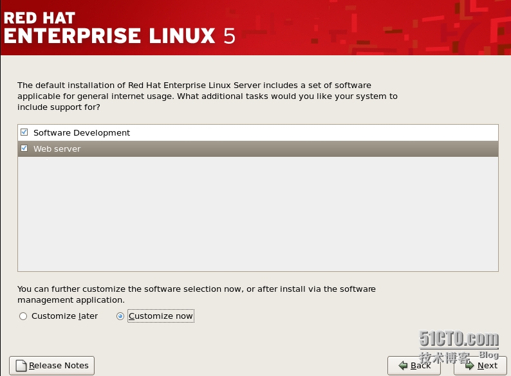The width and height of the screenshot is (511, 376).
Task: Go Back to the previous step
Action: tap(414, 366)
